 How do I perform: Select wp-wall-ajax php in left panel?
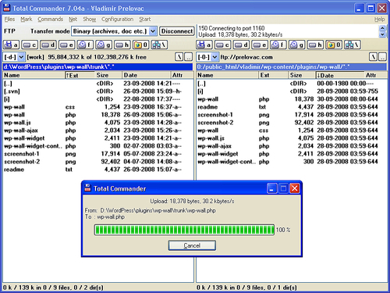[98, 130]
